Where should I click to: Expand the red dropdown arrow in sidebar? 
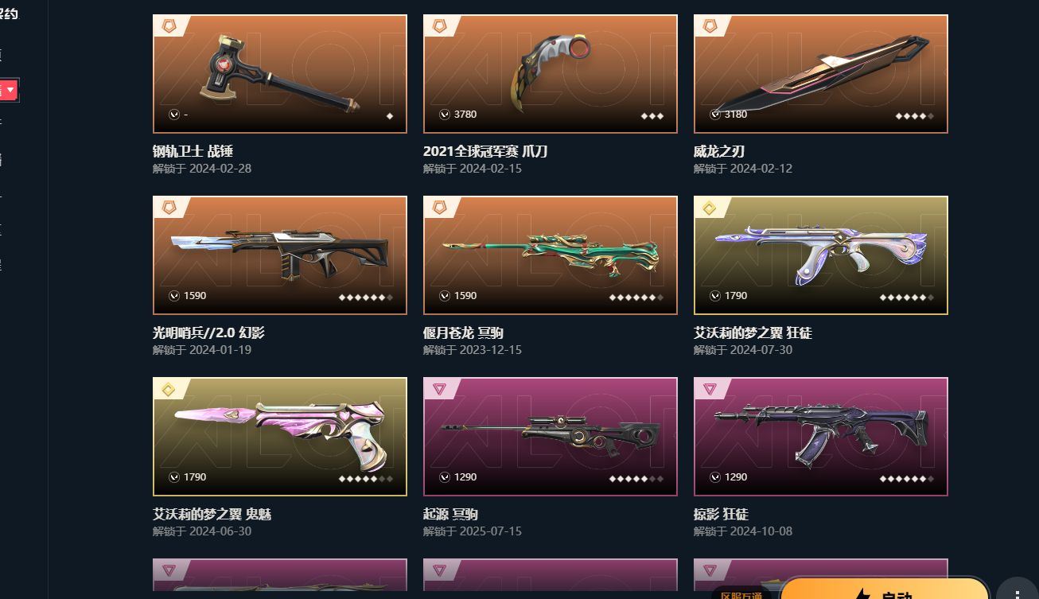(x=10, y=90)
